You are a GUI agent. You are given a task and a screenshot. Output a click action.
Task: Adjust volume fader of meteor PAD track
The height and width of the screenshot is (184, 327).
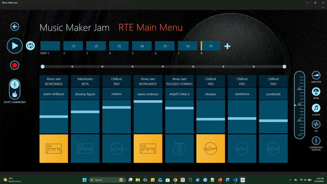[x=116, y=107]
